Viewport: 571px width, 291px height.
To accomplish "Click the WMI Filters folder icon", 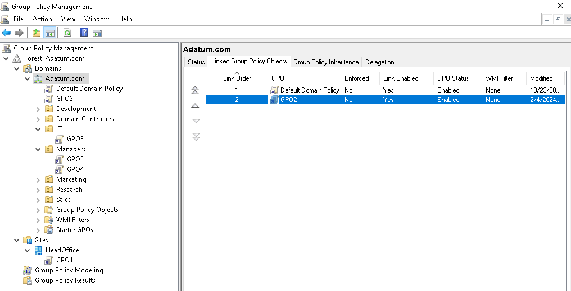I will click(49, 220).
